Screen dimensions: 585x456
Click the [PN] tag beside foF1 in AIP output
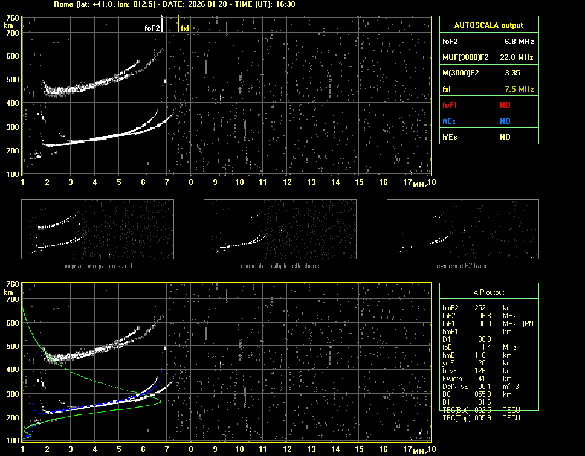coord(529,324)
